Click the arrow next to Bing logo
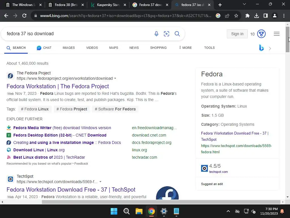 point(270,49)
